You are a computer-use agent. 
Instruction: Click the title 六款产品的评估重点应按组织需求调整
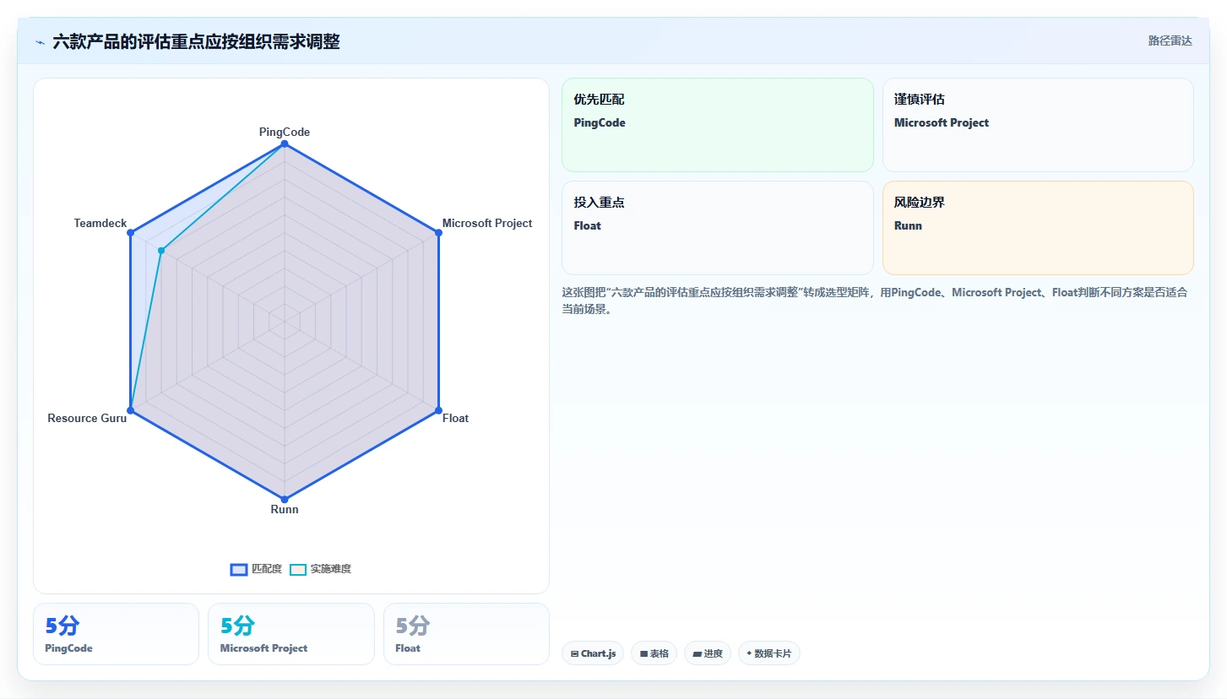[x=196, y=42]
